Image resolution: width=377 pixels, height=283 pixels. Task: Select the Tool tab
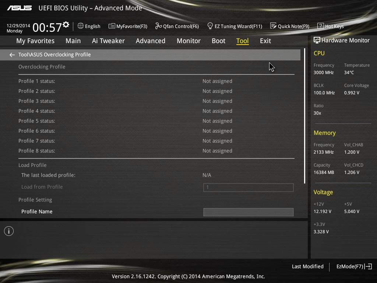[242, 41]
